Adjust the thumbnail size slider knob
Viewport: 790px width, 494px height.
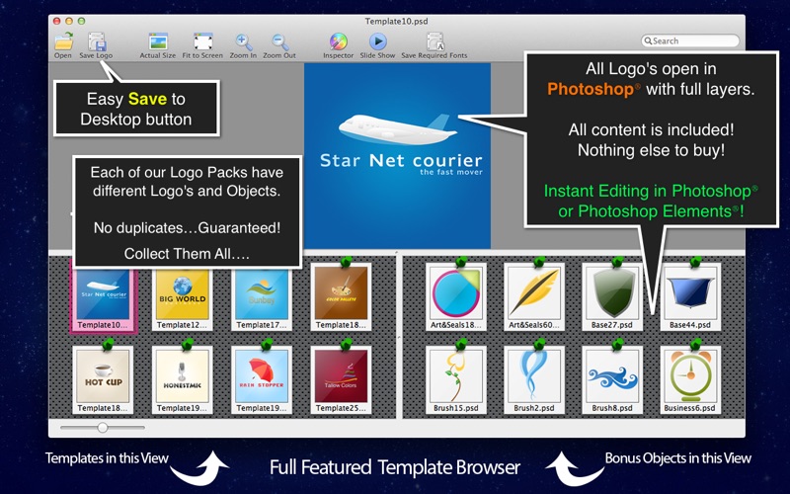click(103, 428)
